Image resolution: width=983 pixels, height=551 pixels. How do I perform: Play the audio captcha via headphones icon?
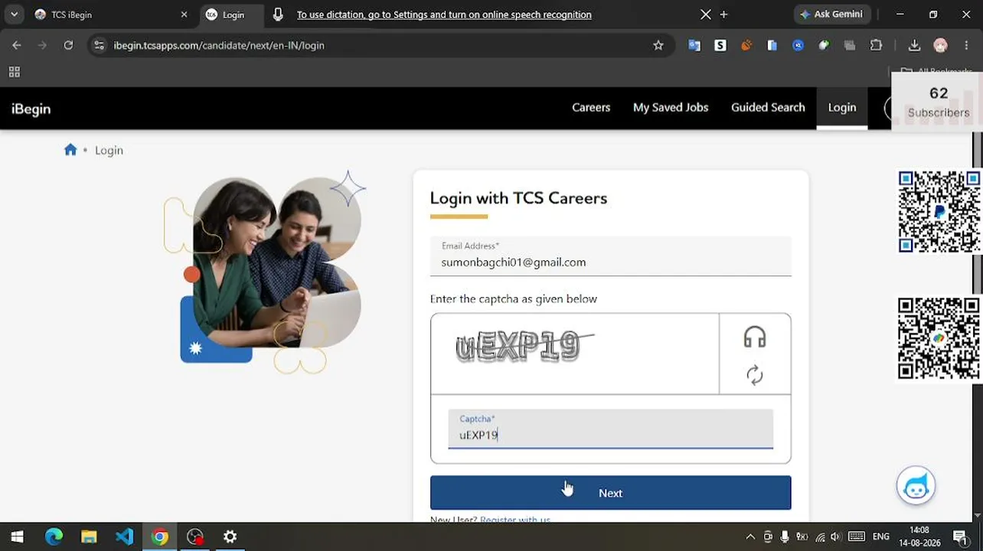click(x=755, y=337)
